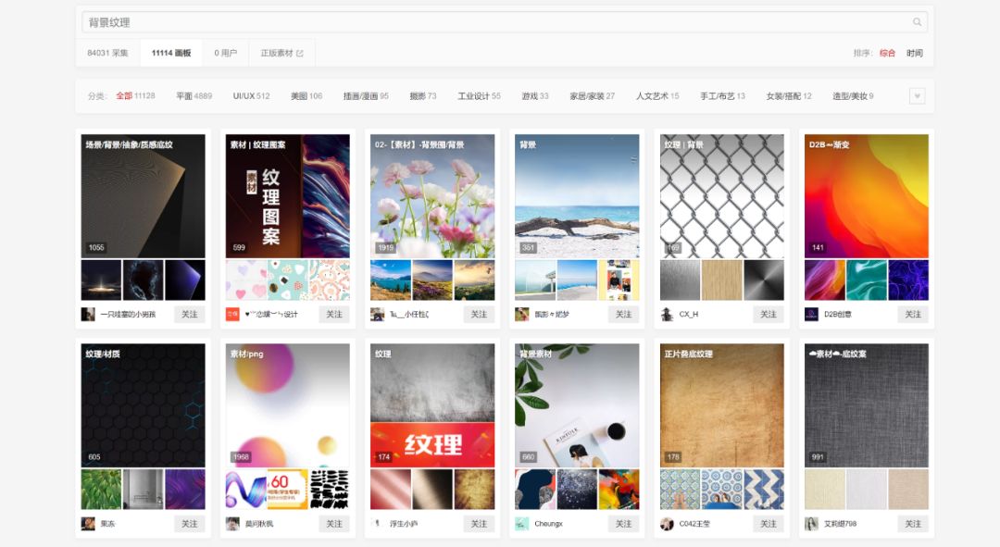Viewport: 1000px width, 547px height.
Task: Filter by 摄影 73 category
Action: 423,96
